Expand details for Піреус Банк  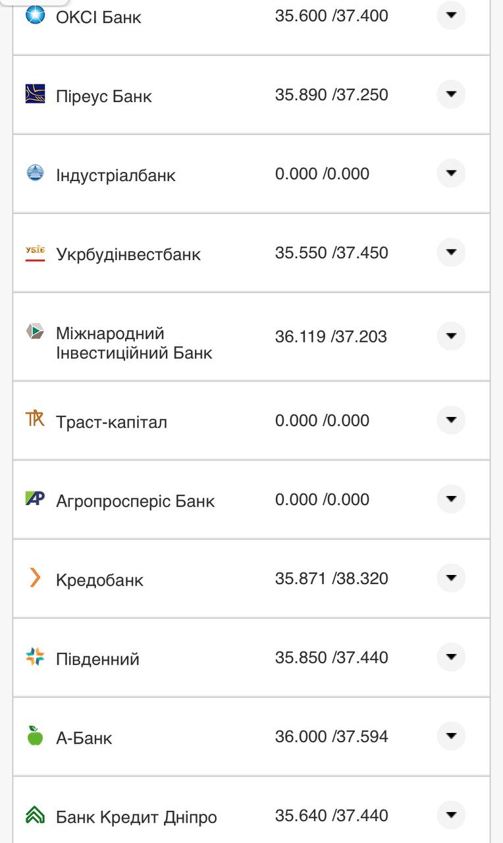(x=451, y=94)
